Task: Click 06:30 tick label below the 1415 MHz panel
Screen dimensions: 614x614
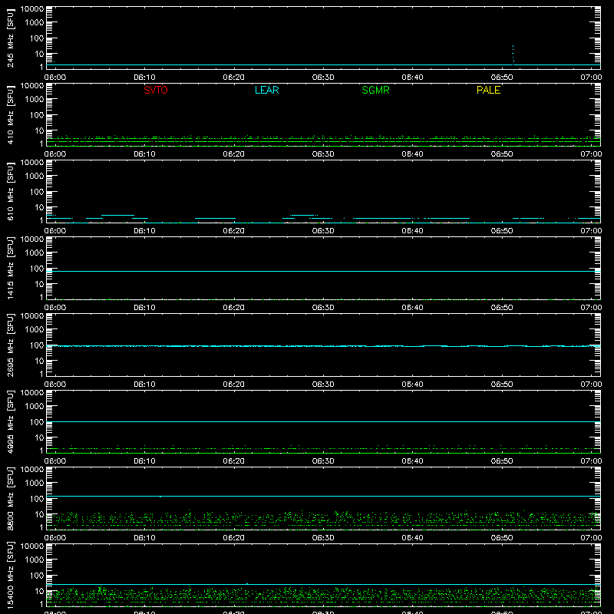Action: (323, 308)
